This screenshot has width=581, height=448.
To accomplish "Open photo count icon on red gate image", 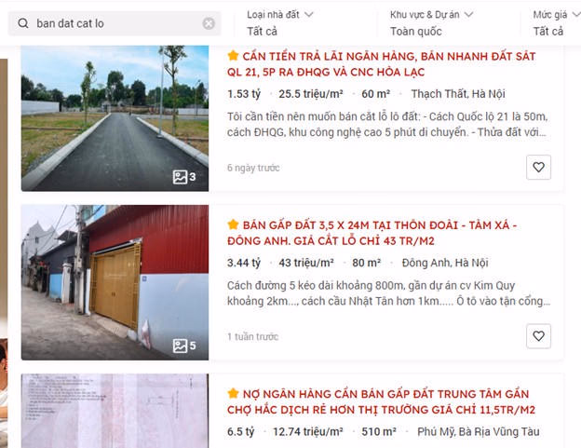I will tap(184, 346).
